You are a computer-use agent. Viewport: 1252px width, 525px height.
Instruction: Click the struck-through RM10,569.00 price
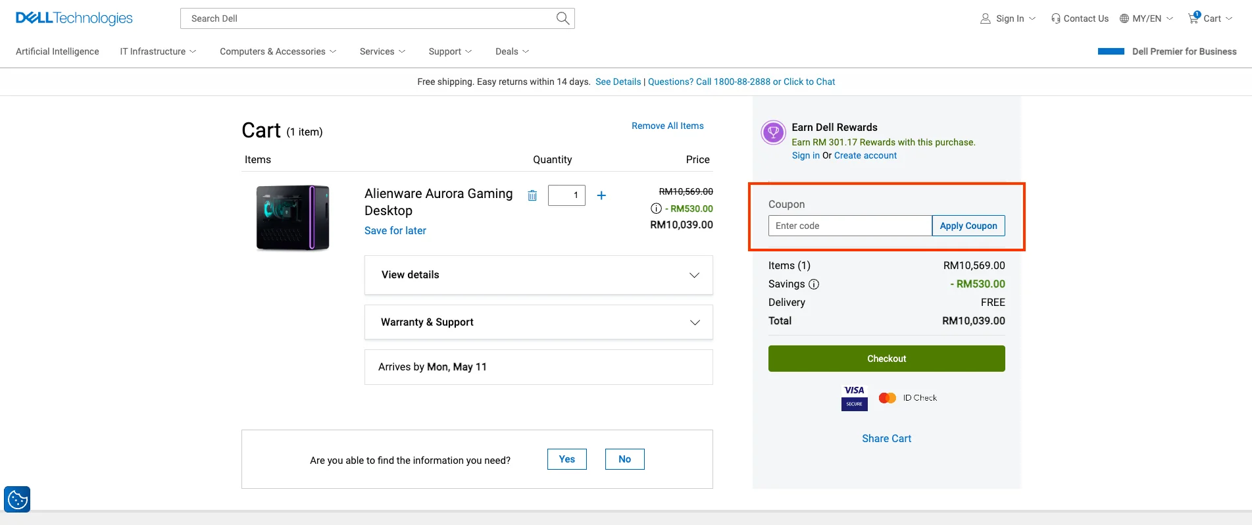[x=686, y=191]
